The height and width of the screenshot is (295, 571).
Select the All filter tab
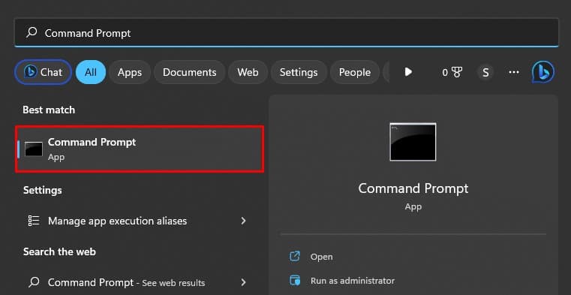(91, 72)
